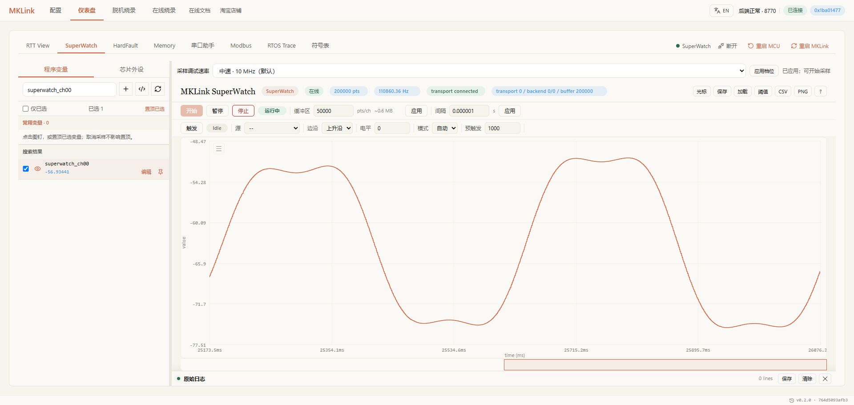The height and width of the screenshot is (405, 854).
Task: Open the Memory tab
Action: click(x=165, y=46)
